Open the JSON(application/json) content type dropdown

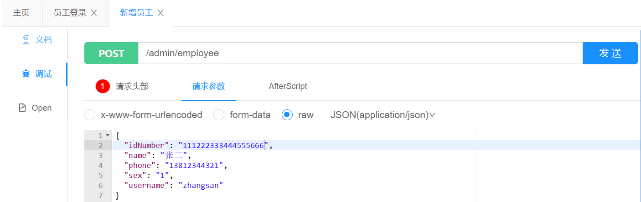(383, 115)
